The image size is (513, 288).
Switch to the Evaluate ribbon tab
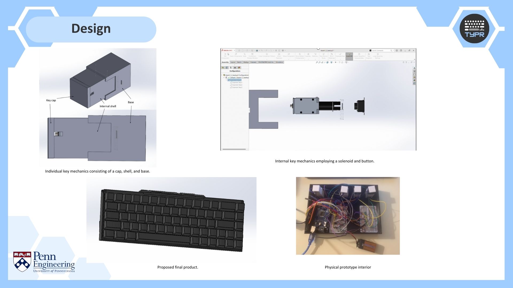tap(253, 62)
